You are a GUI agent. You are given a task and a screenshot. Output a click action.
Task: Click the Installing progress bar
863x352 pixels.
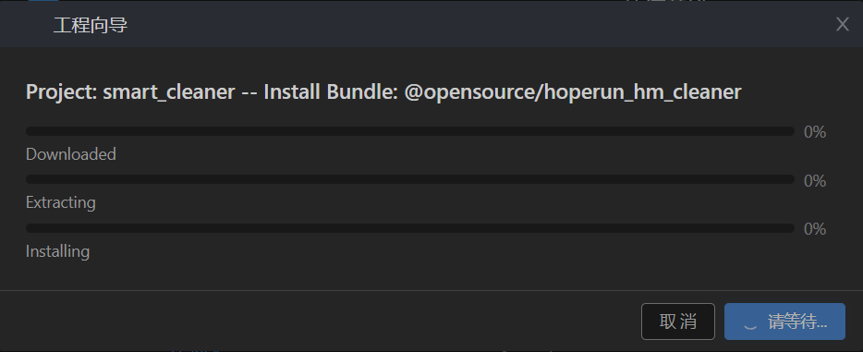click(x=410, y=227)
